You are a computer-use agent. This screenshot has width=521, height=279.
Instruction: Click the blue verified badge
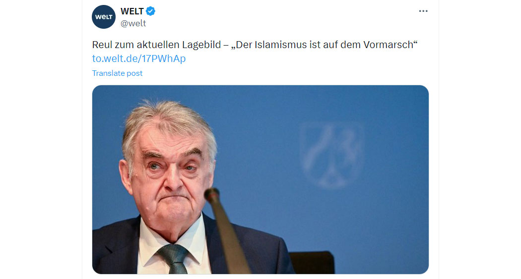click(150, 11)
